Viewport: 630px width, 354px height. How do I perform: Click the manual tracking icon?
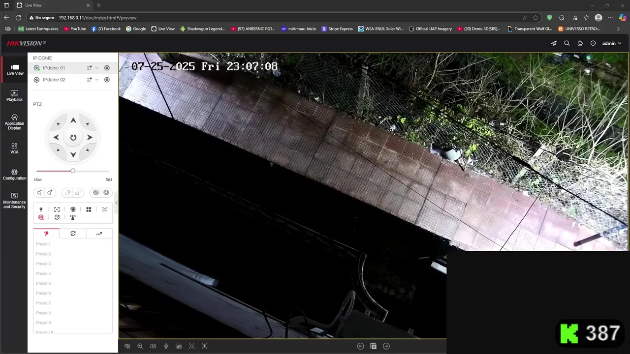(x=105, y=209)
